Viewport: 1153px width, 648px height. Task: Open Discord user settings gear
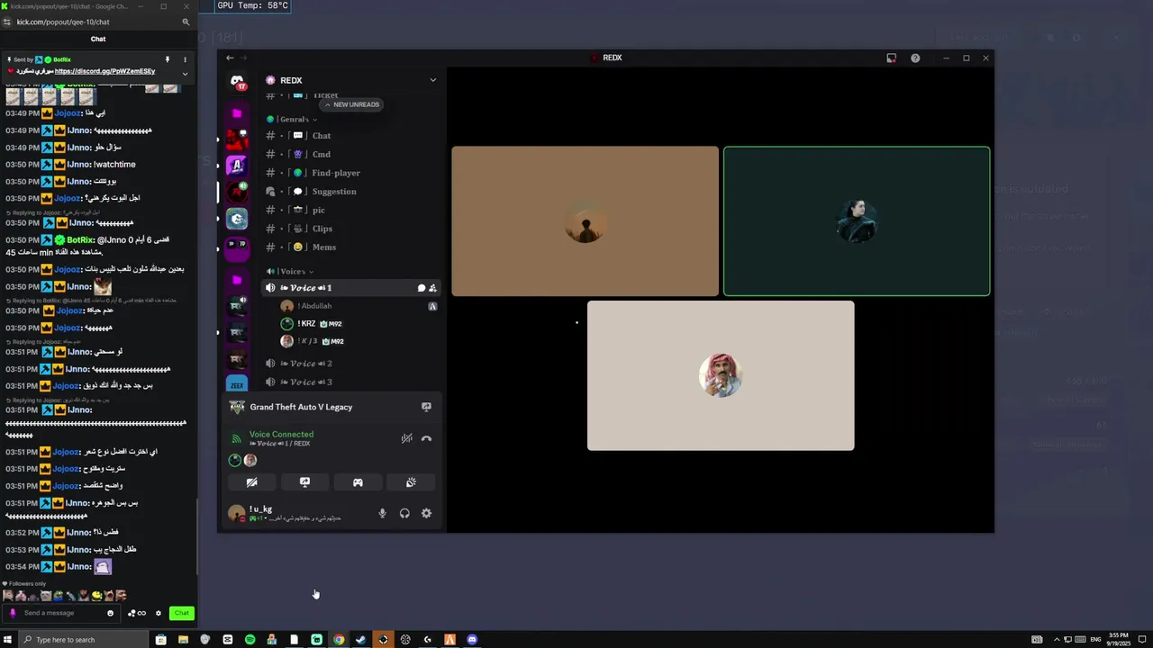(426, 513)
